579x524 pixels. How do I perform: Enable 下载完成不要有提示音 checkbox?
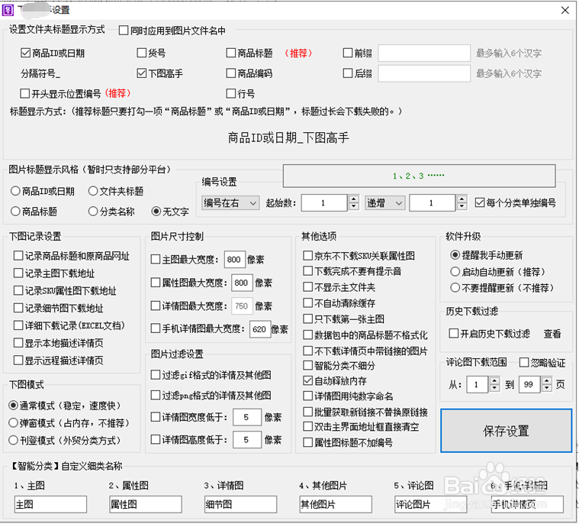307,271
